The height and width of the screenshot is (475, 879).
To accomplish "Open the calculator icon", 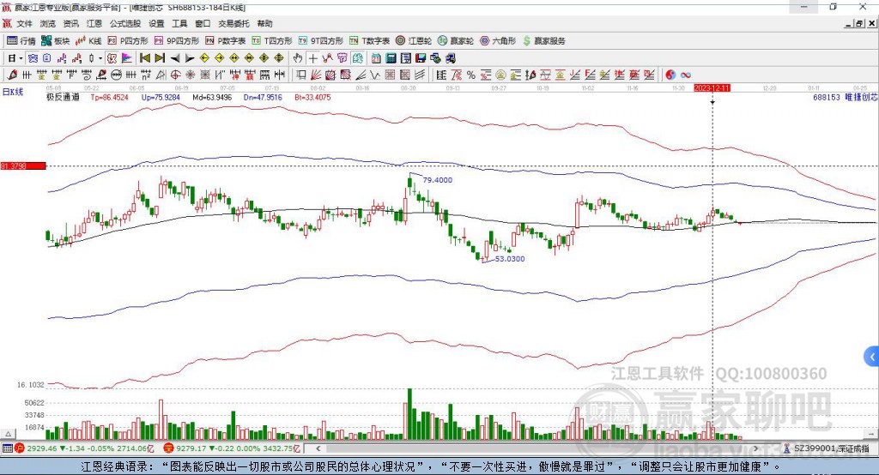I will [391, 58].
